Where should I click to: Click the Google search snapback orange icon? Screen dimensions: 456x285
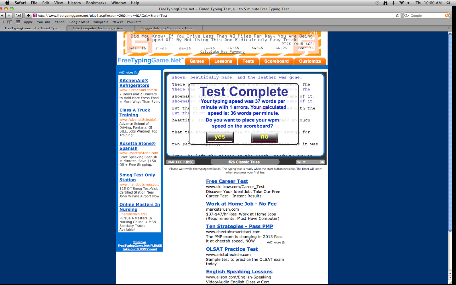coord(447,15)
